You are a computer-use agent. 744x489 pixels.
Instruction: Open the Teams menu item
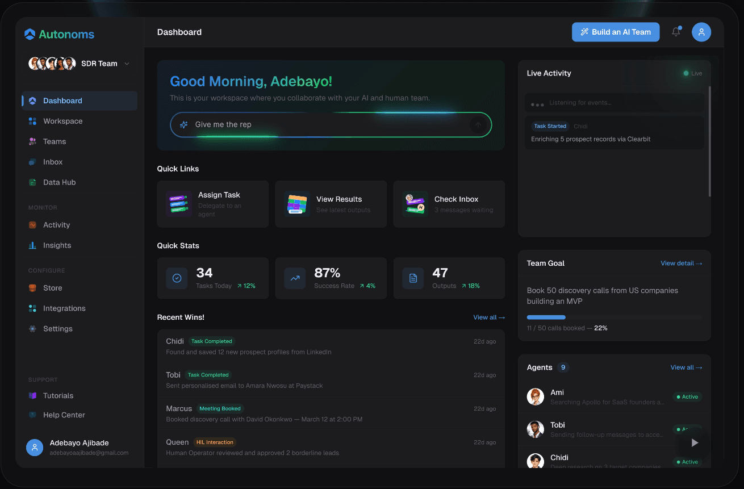[80, 141]
